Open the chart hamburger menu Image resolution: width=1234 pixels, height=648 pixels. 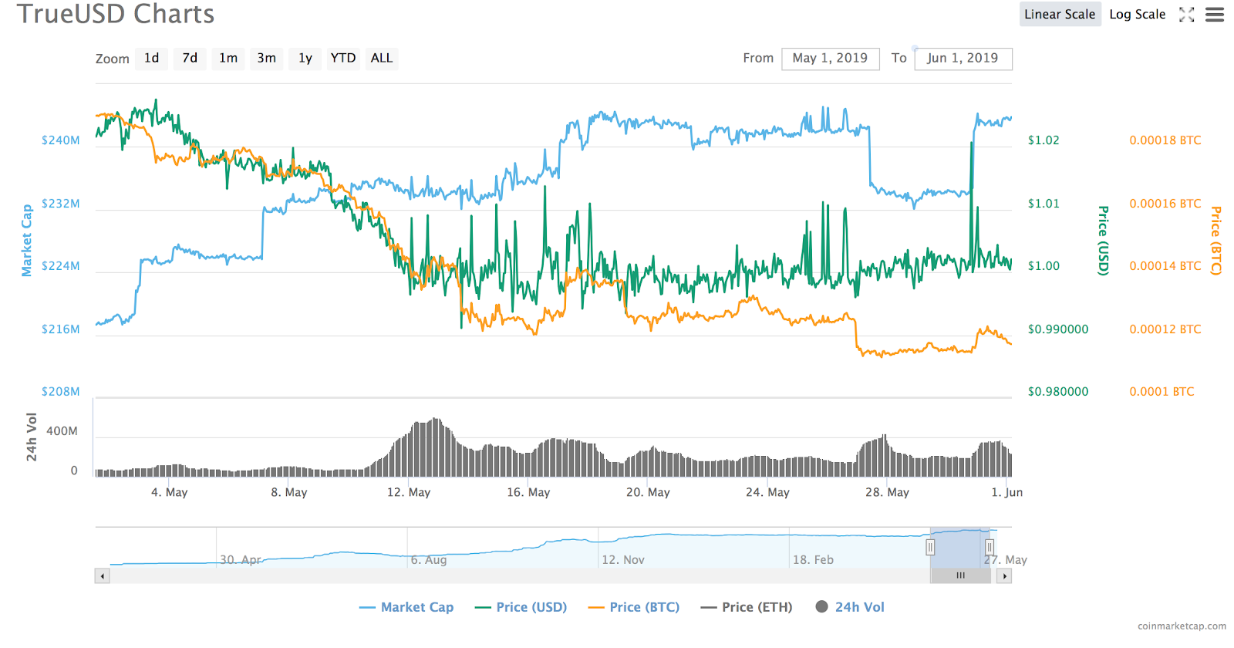[x=1215, y=15]
